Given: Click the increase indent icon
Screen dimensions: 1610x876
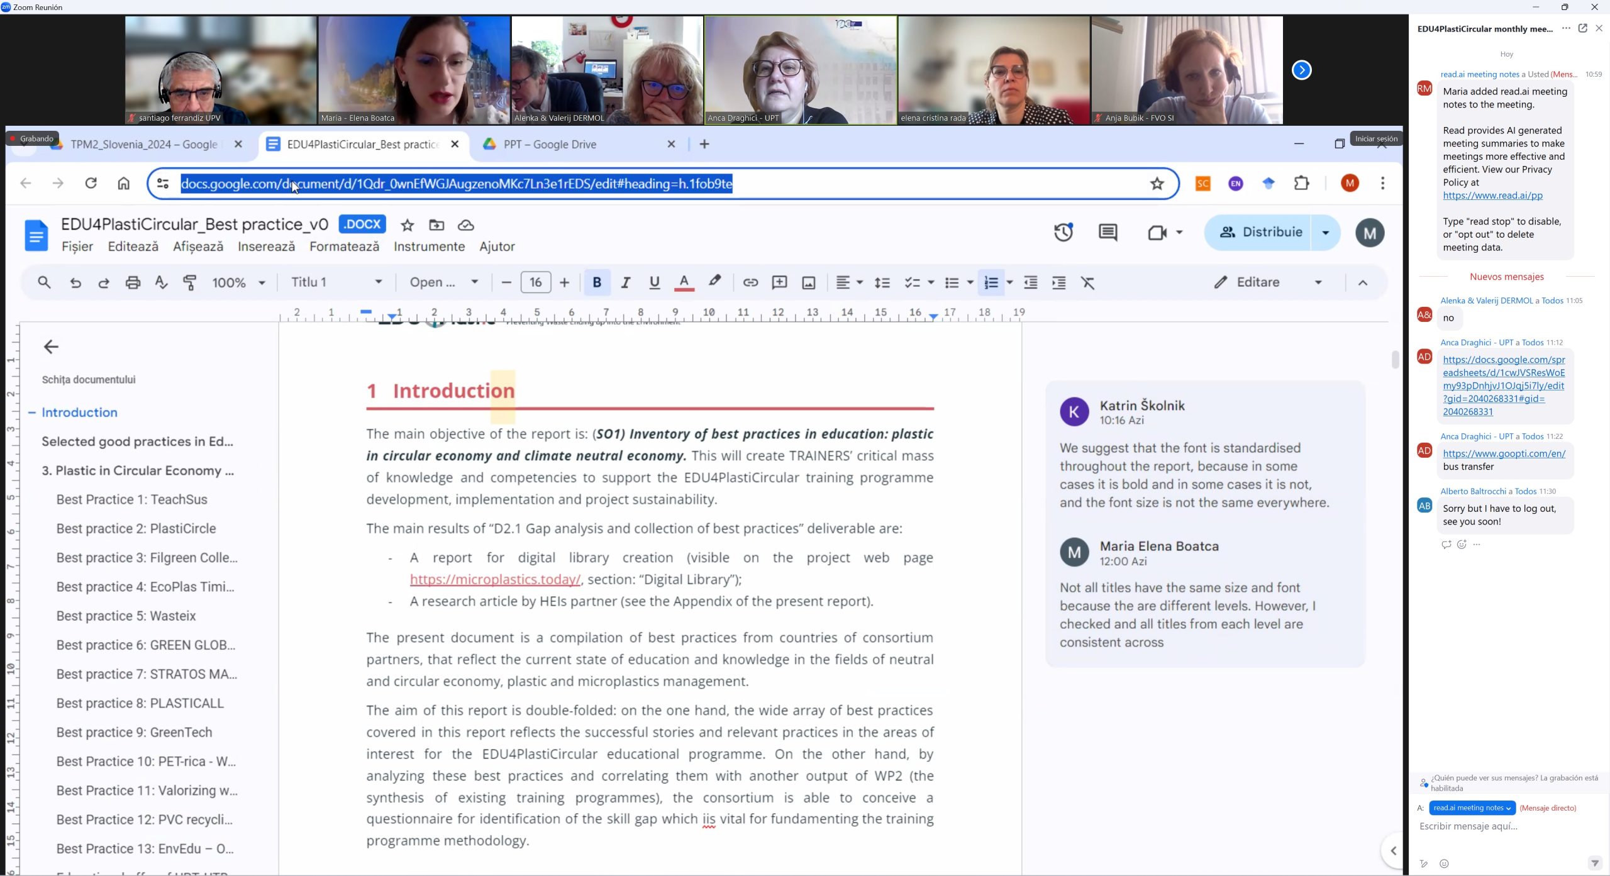Looking at the screenshot, I should click(1058, 282).
